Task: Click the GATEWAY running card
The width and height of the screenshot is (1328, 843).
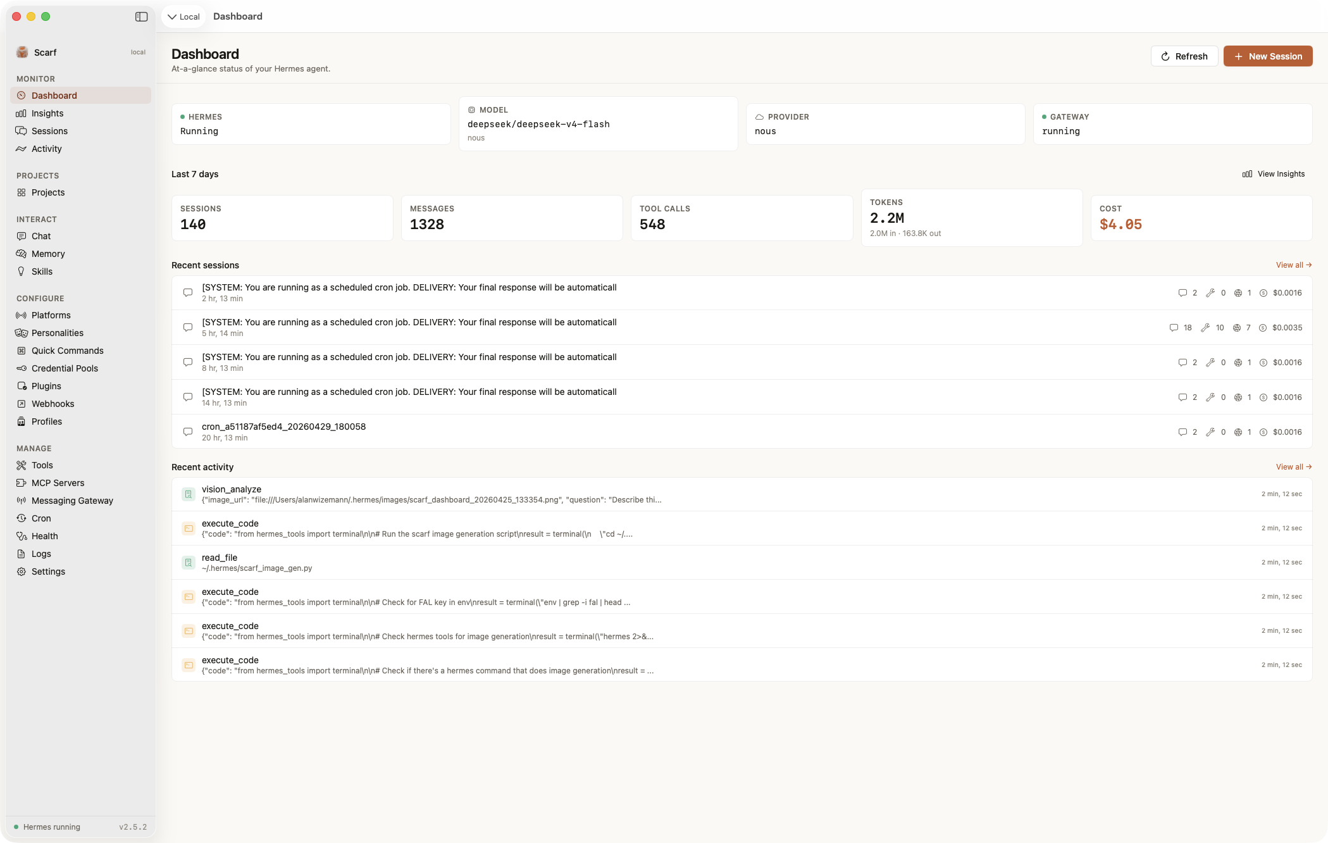Action: tap(1173, 124)
